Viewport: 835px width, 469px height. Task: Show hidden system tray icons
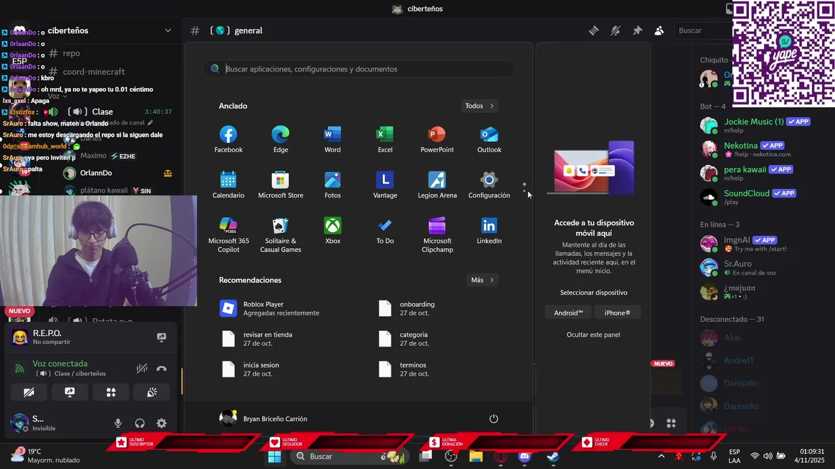661,457
